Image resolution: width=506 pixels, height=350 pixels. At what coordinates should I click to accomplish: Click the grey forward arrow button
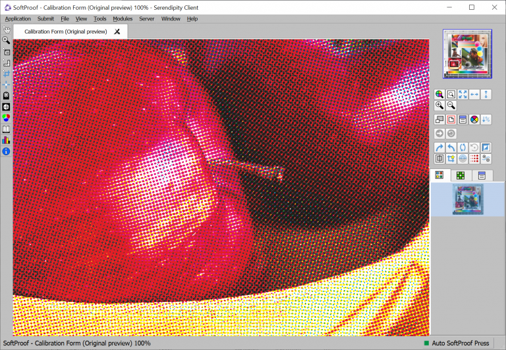tap(439, 134)
